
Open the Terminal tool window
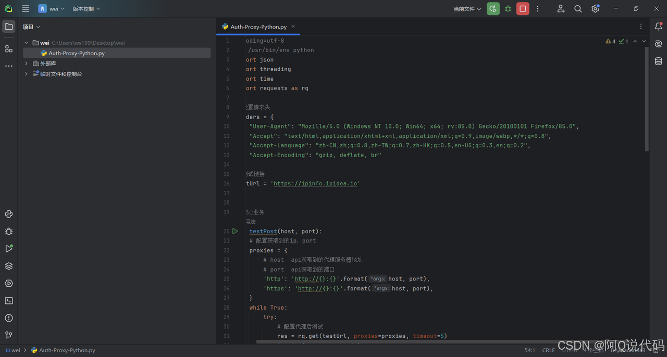pos(9,301)
